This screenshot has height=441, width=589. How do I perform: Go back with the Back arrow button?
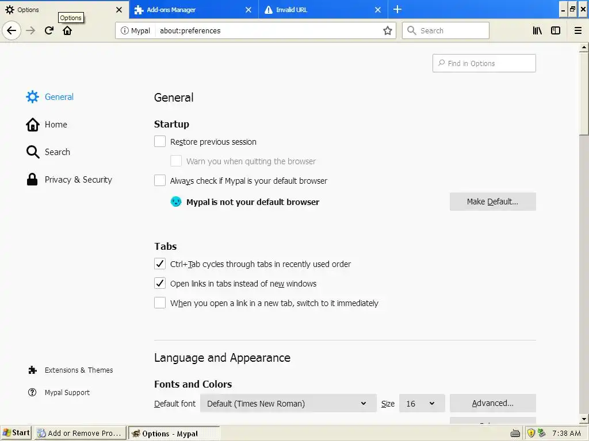click(x=12, y=30)
